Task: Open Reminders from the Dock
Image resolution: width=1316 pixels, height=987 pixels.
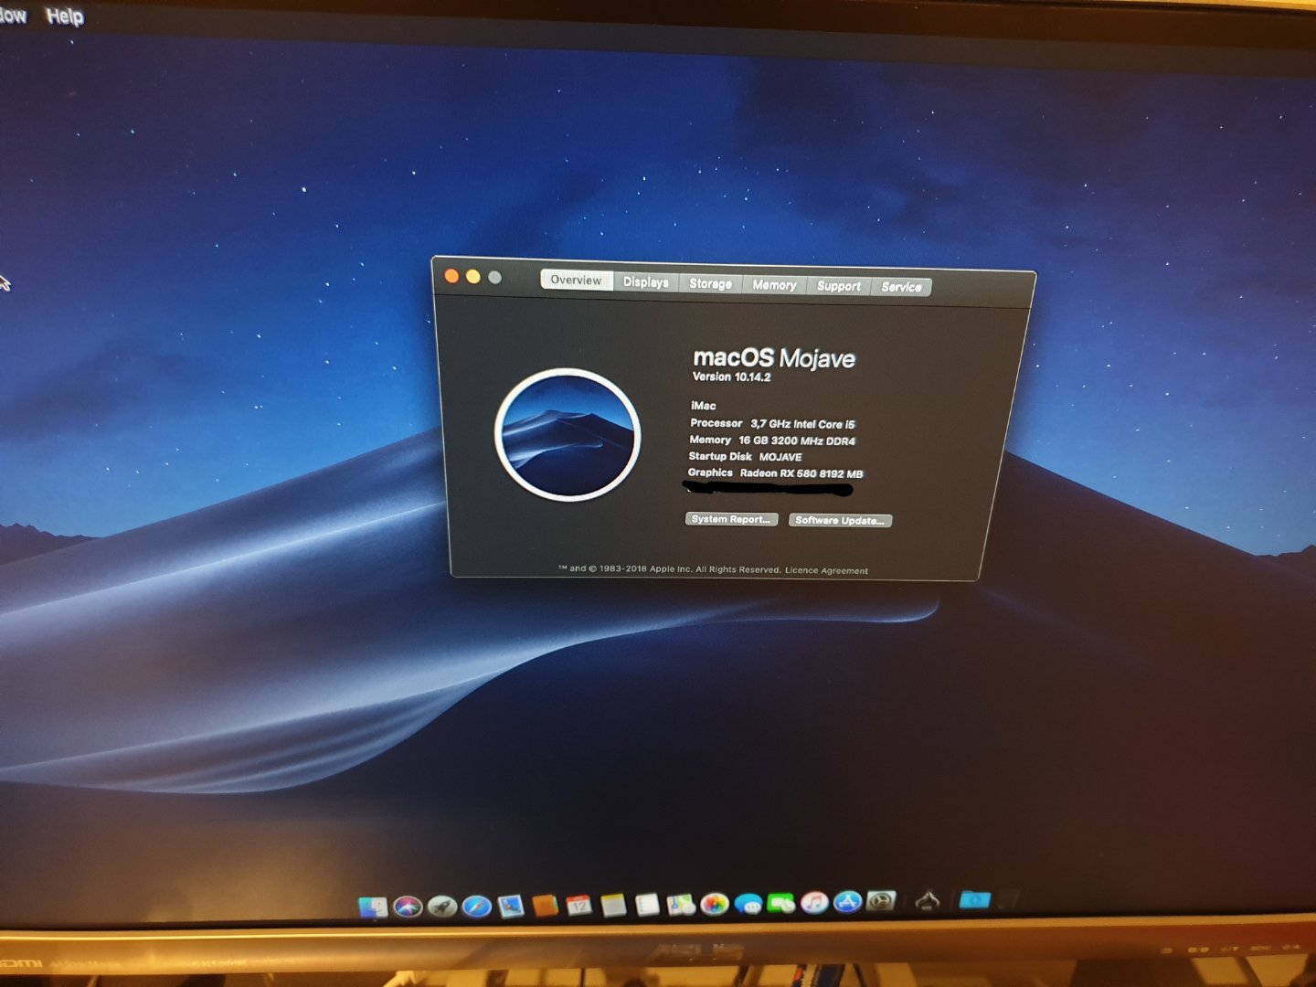Action: pyautogui.click(x=647, y=905)
